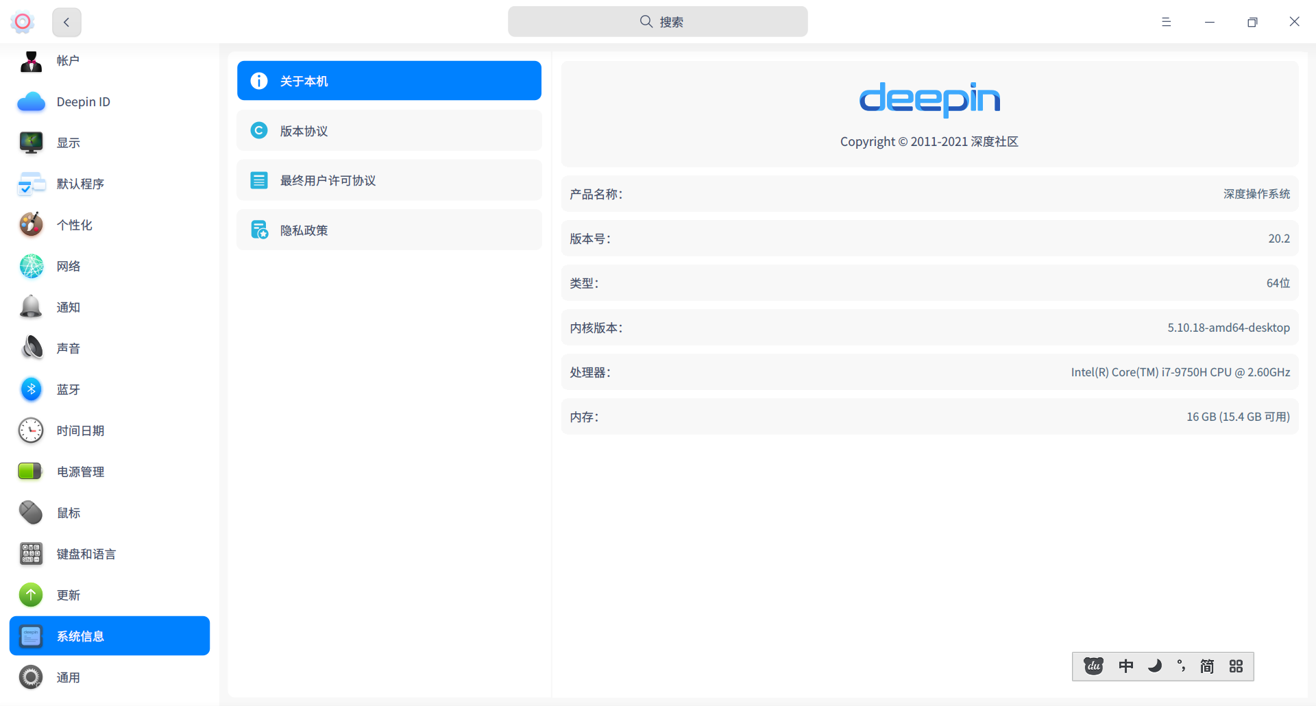Image resolution: width=1316 pixels, height=706 pixels.
Task: Select 帐户 in the sidebar
Action: pos(68,61)
